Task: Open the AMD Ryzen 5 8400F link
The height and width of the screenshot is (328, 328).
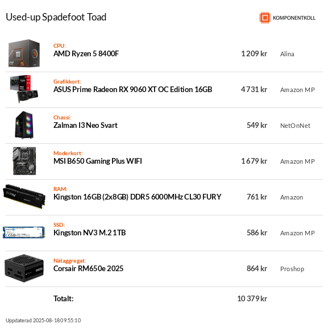Action: click(x=86, y=54)
